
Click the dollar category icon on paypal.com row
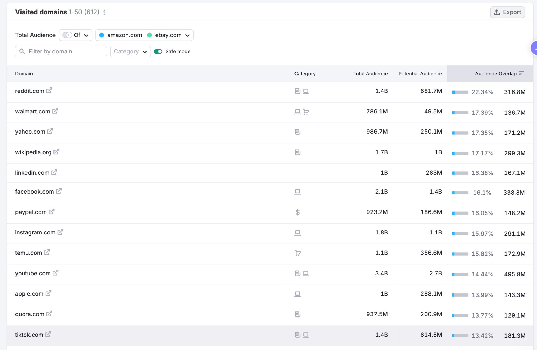click(298, 212)
